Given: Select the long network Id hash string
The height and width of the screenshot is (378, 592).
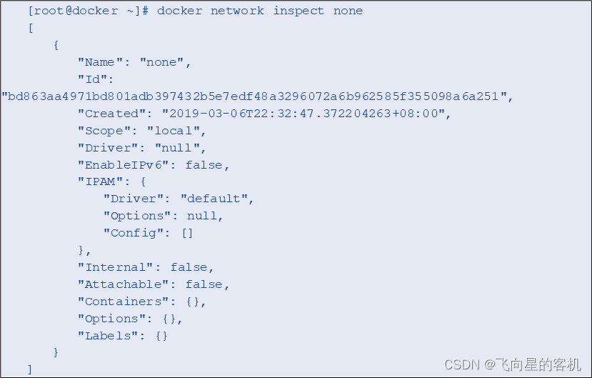Looking at the screenshot, I should (x=257, y=96).
